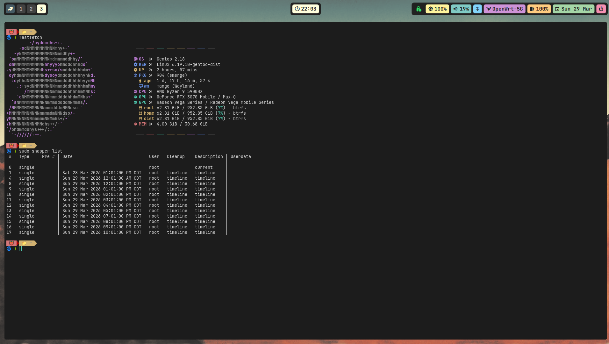Image resolution: width=609 pixels, height=344 pixels.
Task: Click the Description column header
Action: [x=209, y=157]
